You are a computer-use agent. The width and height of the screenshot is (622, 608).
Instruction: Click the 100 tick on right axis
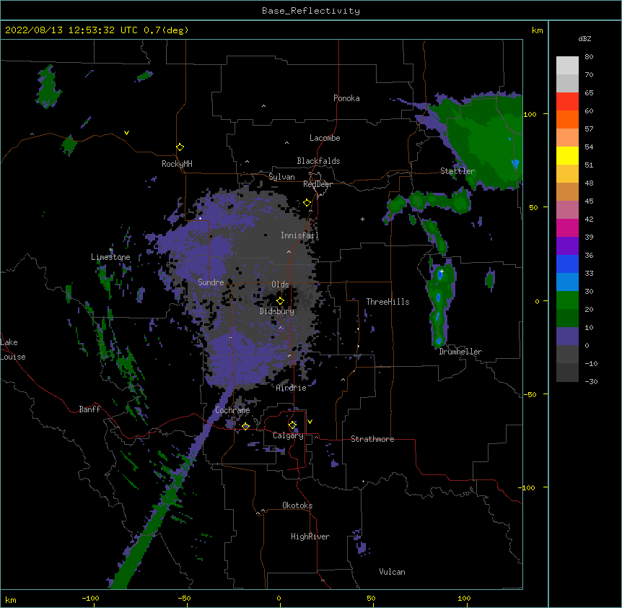pyautogui.click(x=530, y=114)
